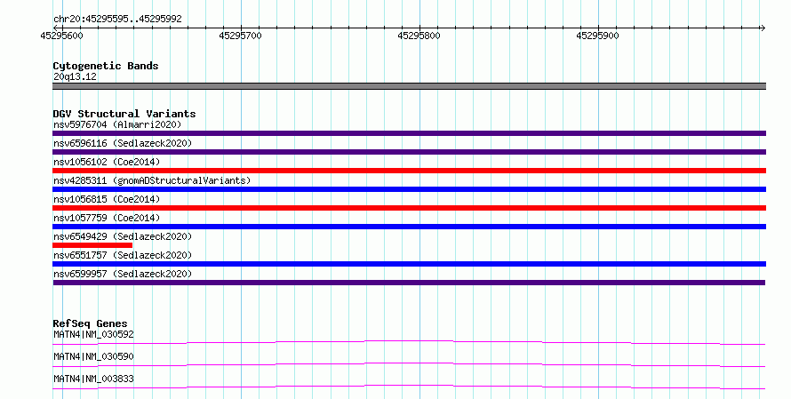Click ruler position label 45295600
791x399 pixels.
point(61,36)
